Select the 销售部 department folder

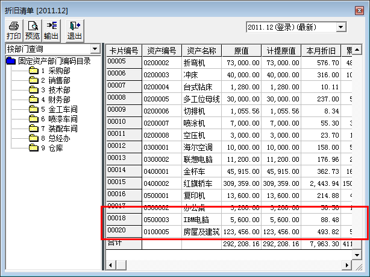tap(49, 80)
